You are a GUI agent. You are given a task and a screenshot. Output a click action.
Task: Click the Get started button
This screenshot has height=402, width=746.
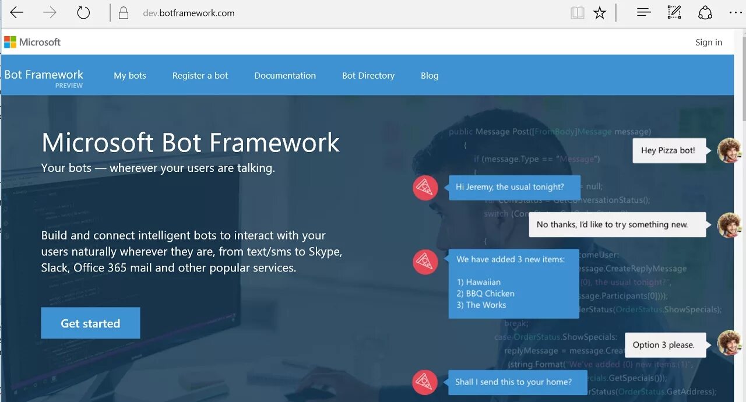click(90, 323)
